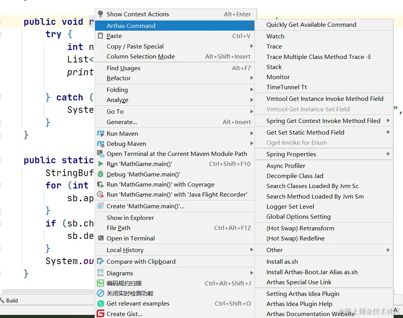Click the Run Maven icon
This screenshot has width=403, height=318.
[100, 133]
